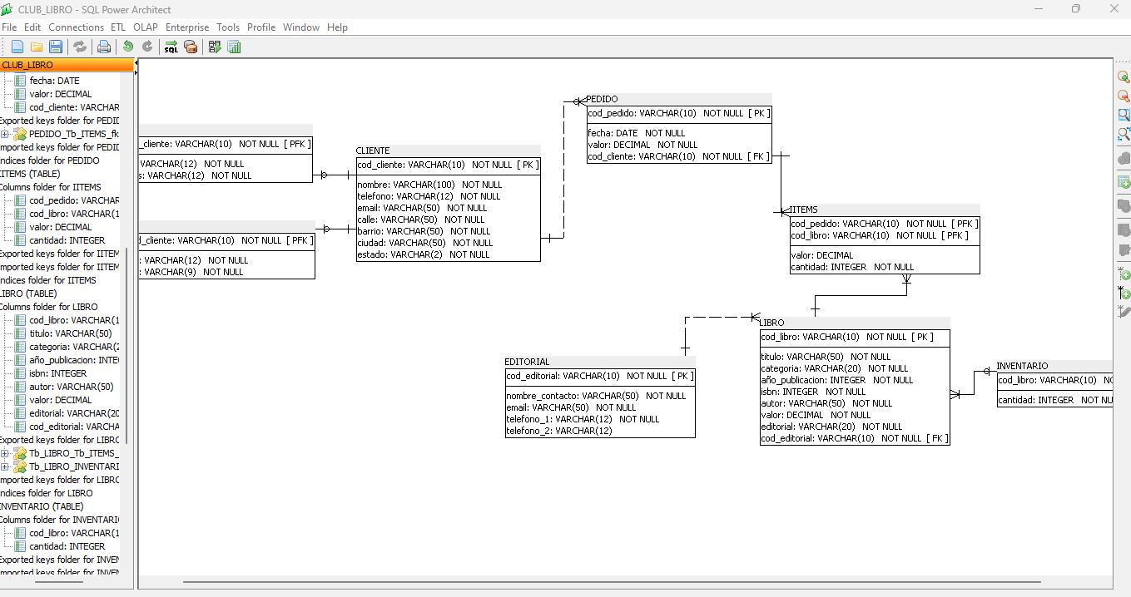Select the EDITORIAL table title in the diagram

click(527, 362)
